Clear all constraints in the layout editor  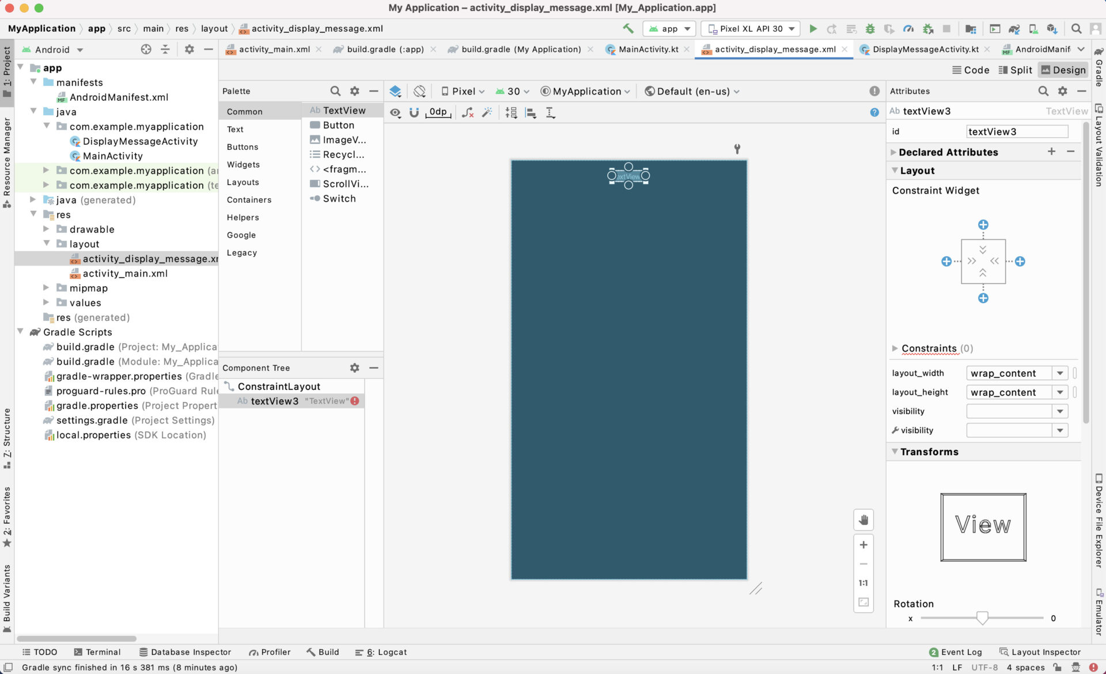(468, 113)
